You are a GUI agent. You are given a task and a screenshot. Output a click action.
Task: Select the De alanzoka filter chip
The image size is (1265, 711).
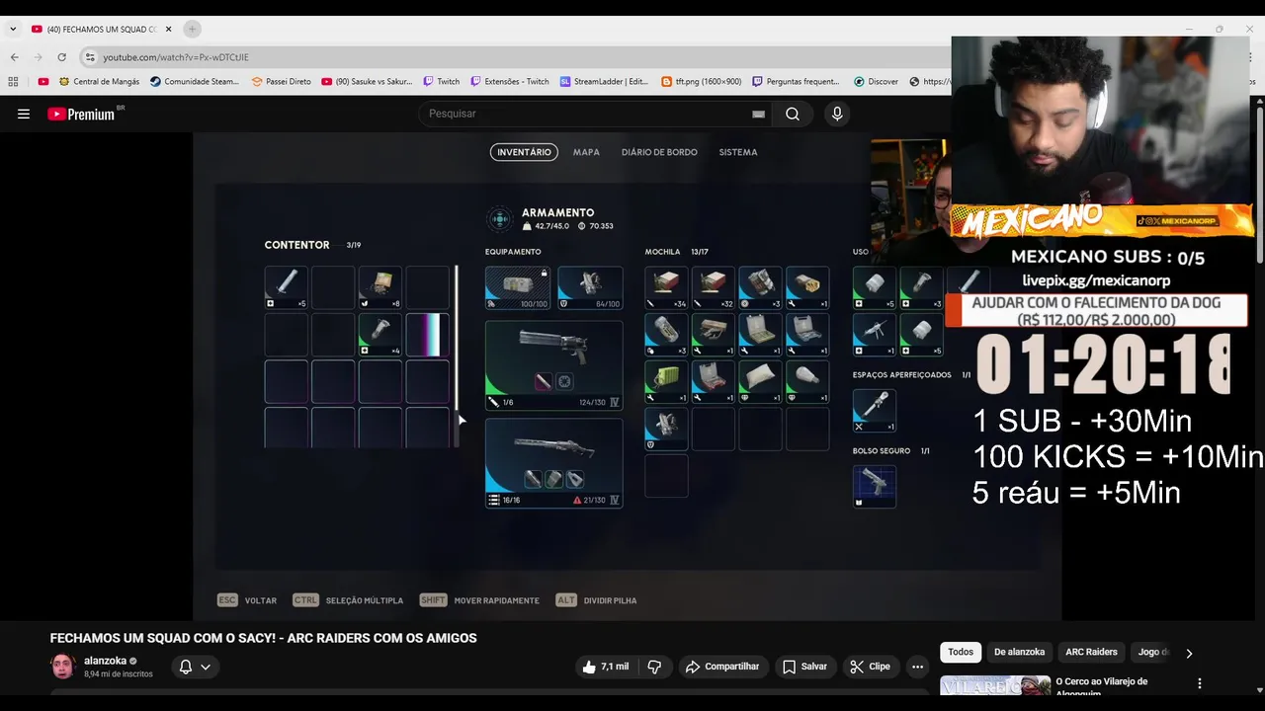(x=1019, y=652)
